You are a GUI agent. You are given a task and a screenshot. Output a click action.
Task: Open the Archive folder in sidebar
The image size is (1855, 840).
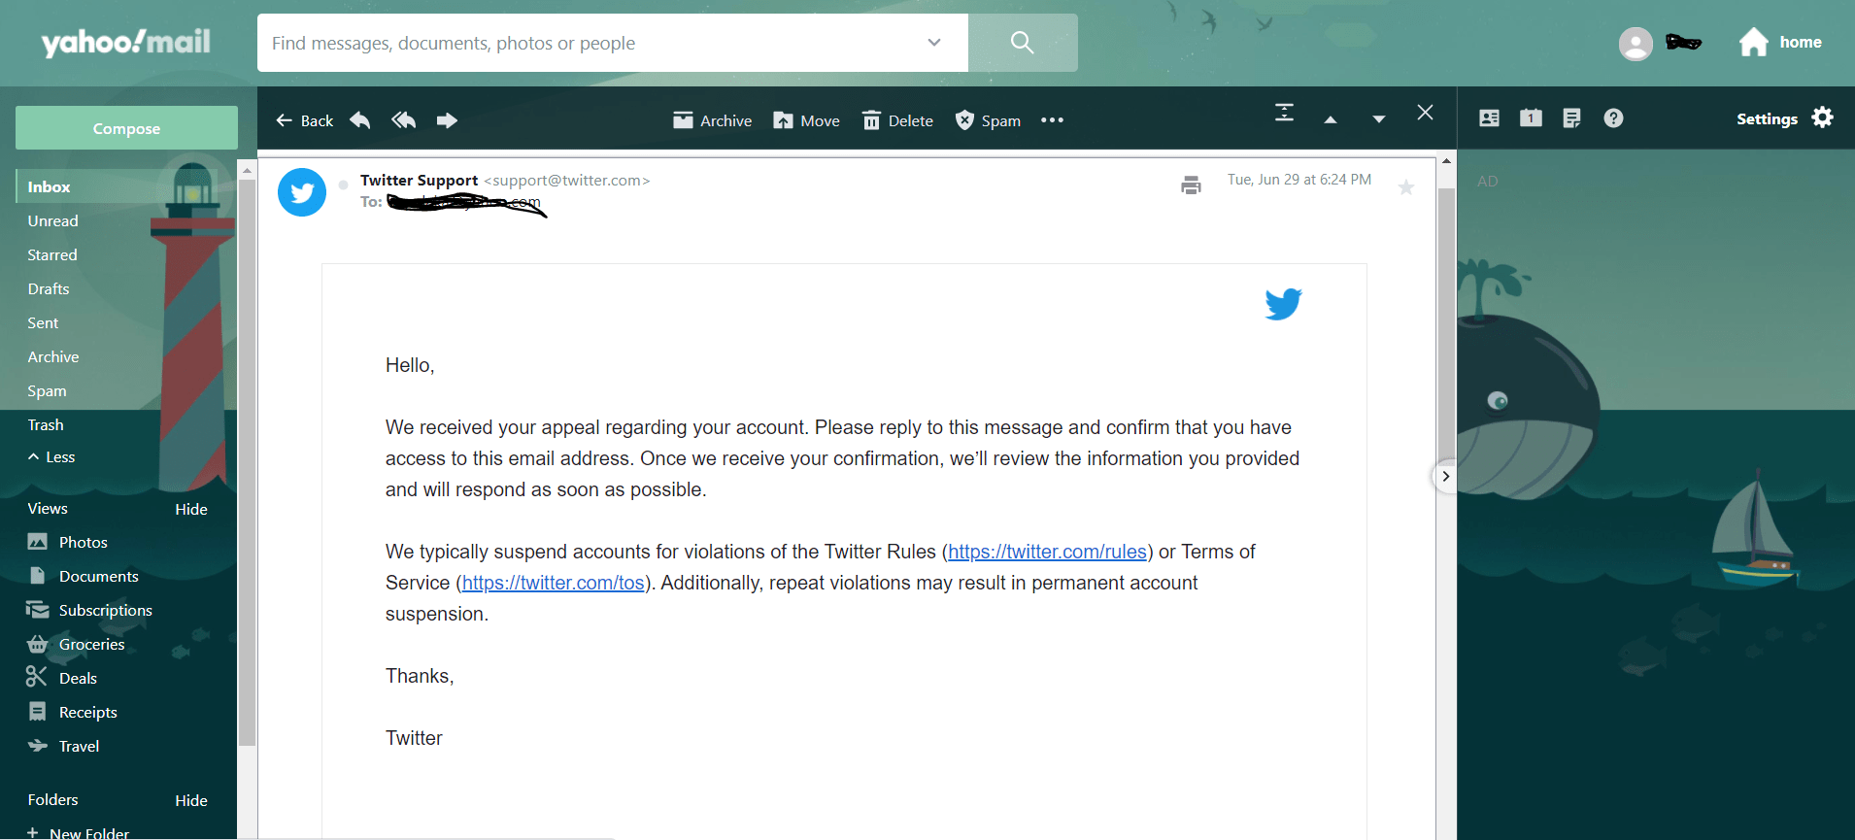coord(53,356)
